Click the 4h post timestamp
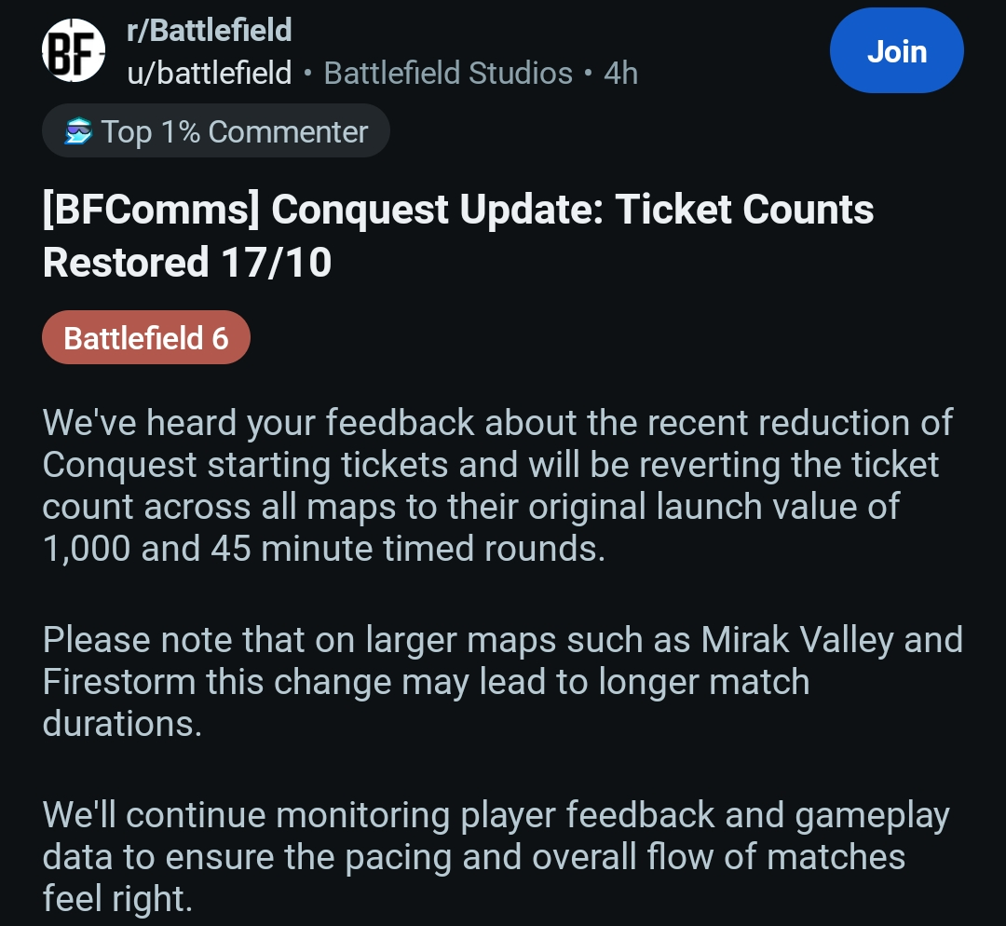This screenshot has height=926, width=1006. pos(620,73)
